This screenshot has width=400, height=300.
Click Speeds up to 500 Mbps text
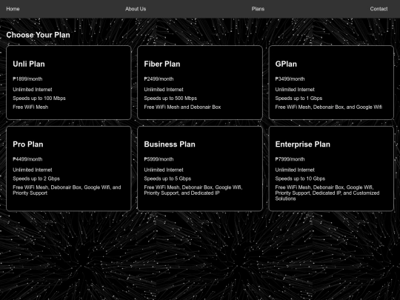(x=170, y=99)
